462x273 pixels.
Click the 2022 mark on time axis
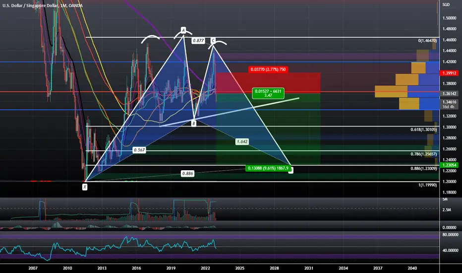click(205, 268)
